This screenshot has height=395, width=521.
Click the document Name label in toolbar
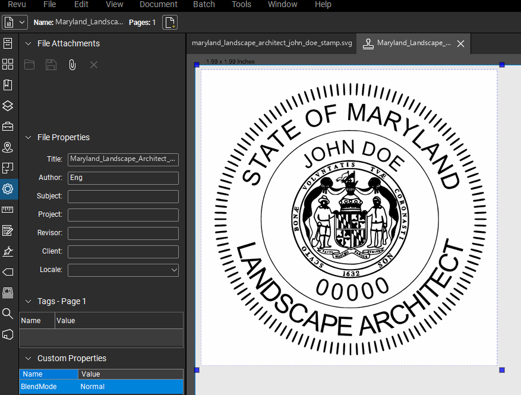pyautogui.click(x=43, y=23)
